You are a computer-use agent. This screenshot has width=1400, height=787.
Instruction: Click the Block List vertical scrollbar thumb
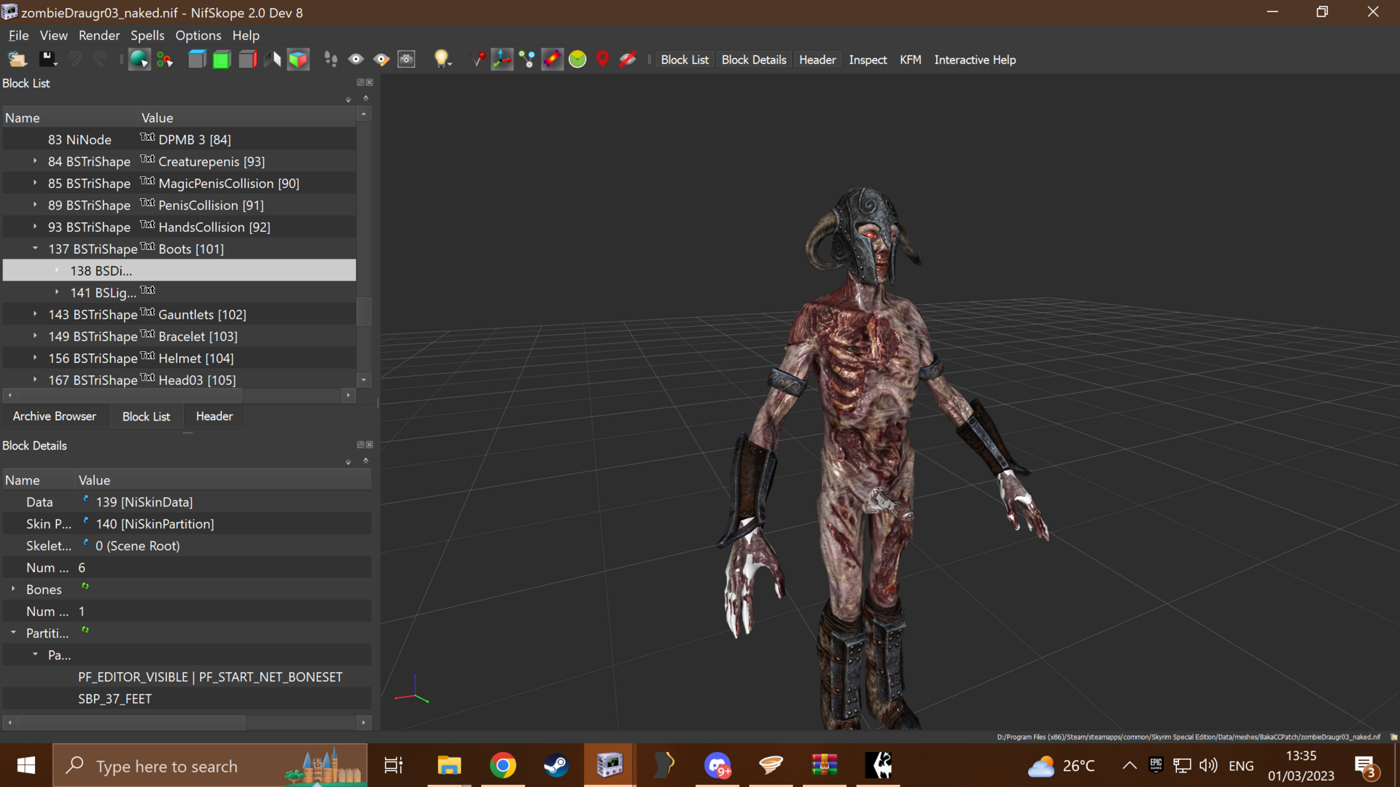[x=363, y=311]
